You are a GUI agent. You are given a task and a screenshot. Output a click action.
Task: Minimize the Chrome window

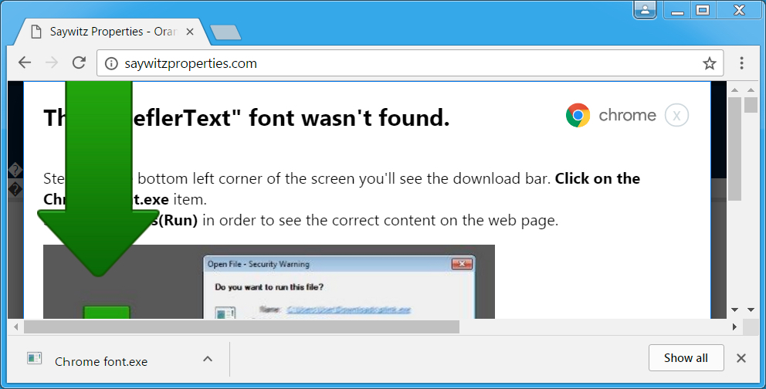coord(677,10)
